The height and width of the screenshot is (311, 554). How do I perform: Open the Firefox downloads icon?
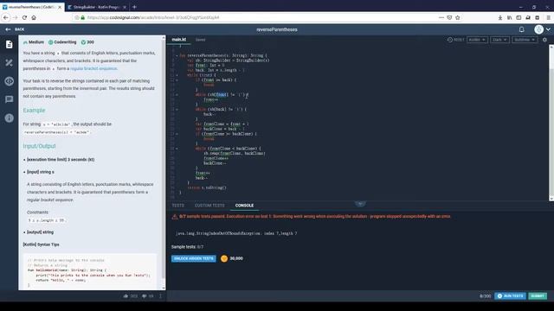point(500,17)
